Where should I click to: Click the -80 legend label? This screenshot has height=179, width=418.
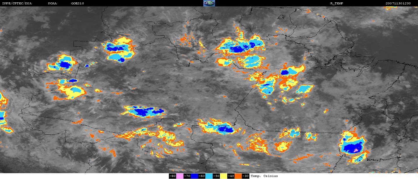[x=172, y=176]
